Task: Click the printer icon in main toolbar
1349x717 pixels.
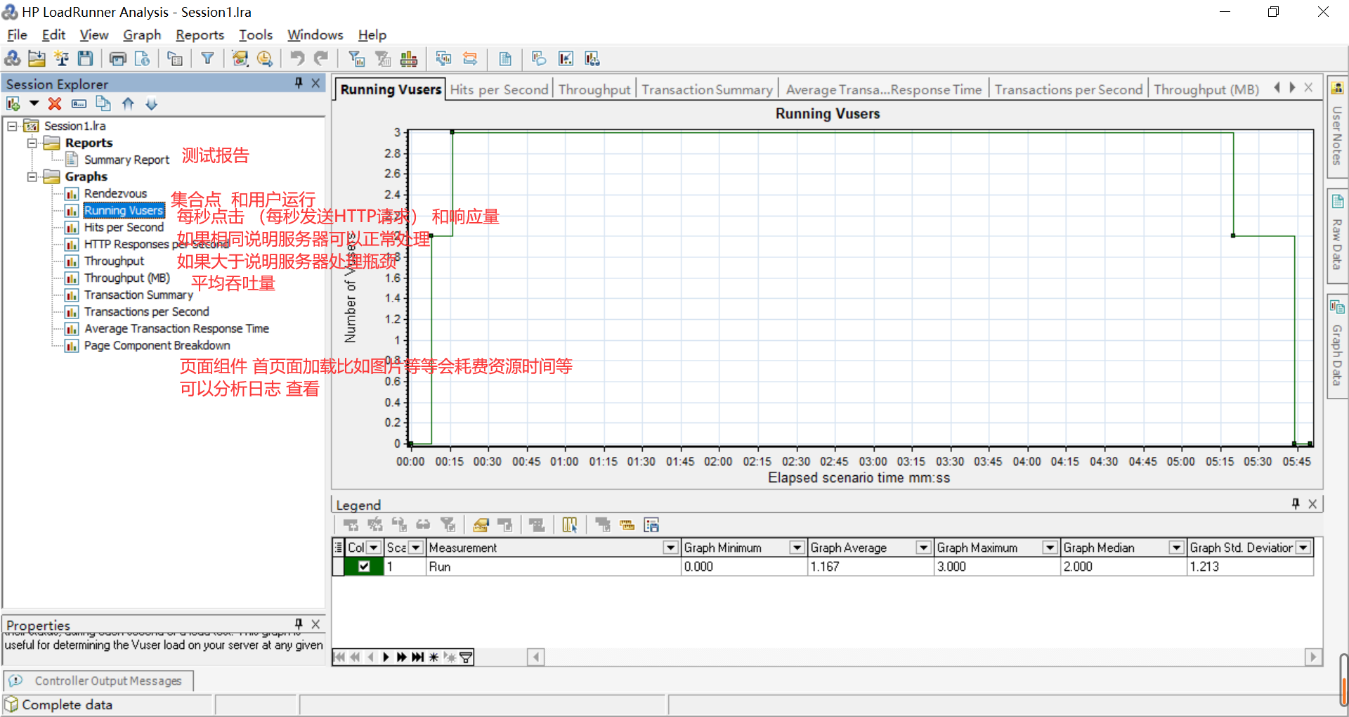Action: 117,59
